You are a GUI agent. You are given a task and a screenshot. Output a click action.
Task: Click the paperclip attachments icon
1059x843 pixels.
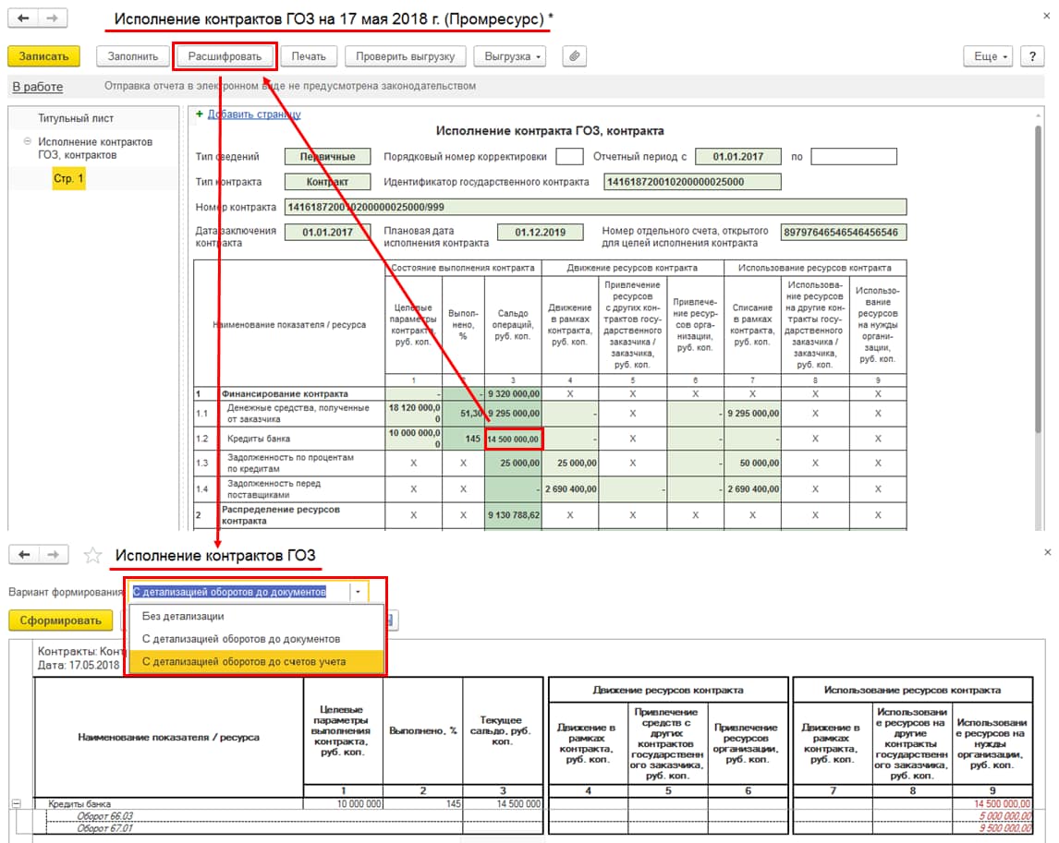574,56
